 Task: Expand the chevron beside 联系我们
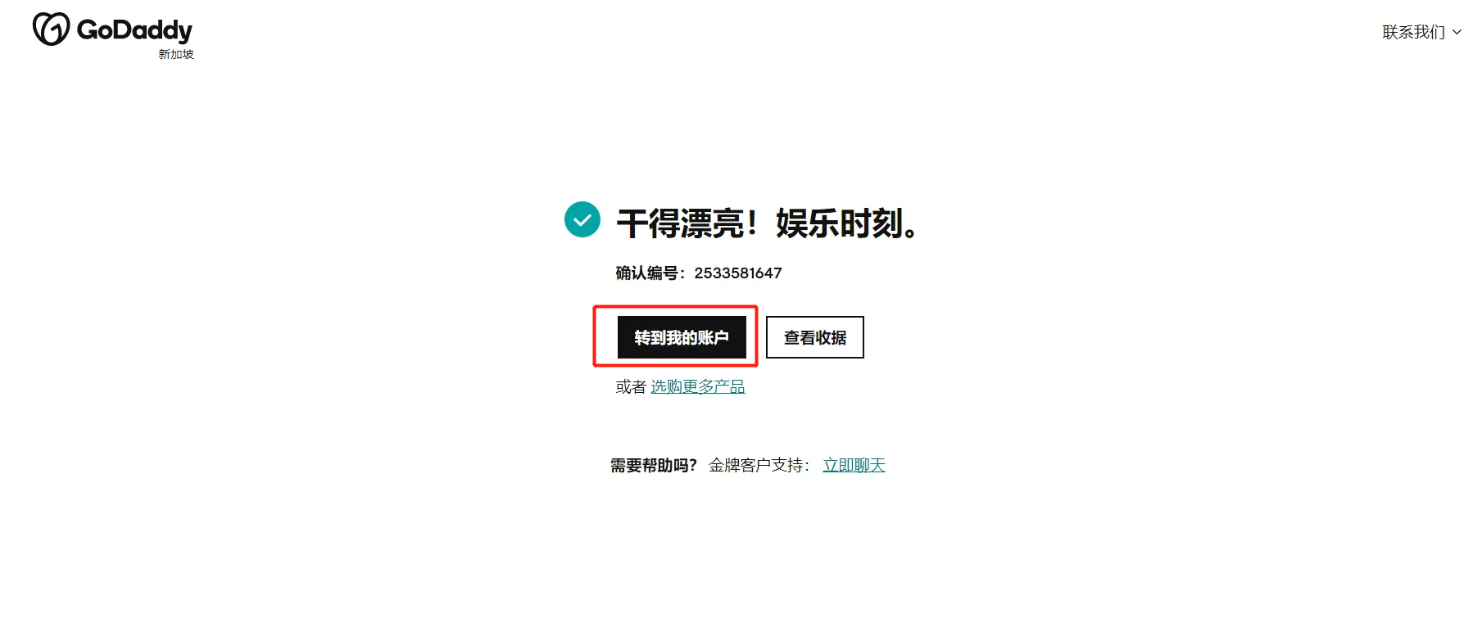point(1457,32)
